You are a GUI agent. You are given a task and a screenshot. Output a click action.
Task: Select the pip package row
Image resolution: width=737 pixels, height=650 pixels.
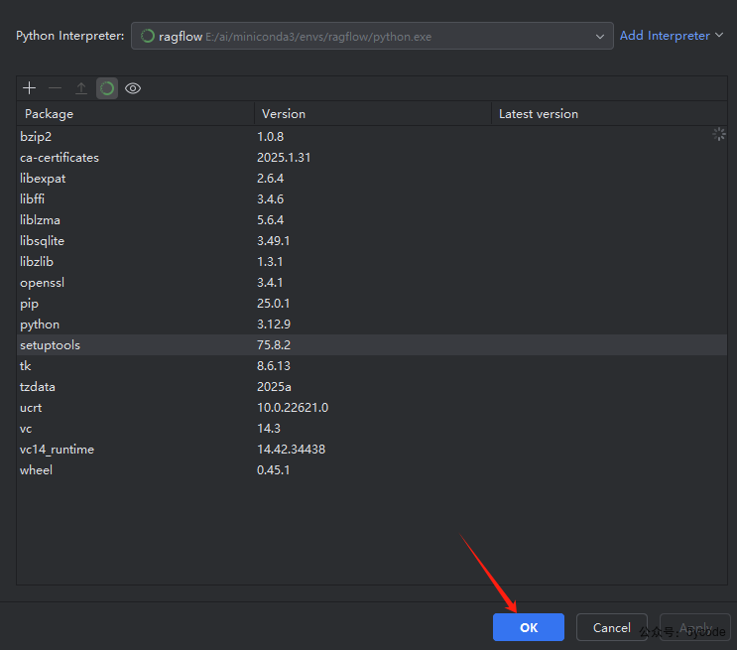(372, 304)
